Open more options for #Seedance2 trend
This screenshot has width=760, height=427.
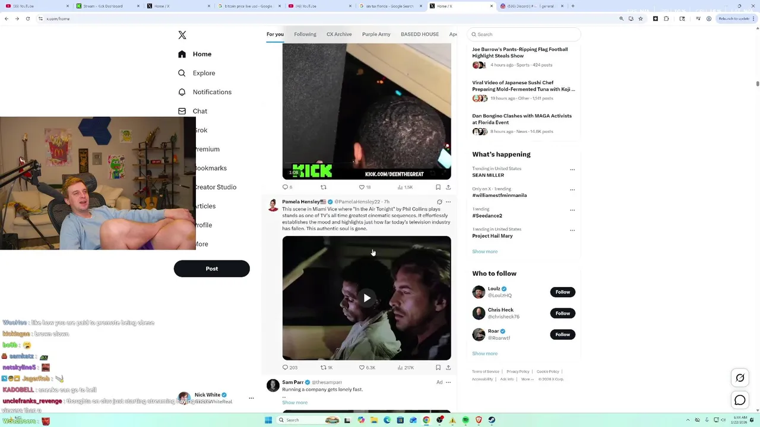572,210
